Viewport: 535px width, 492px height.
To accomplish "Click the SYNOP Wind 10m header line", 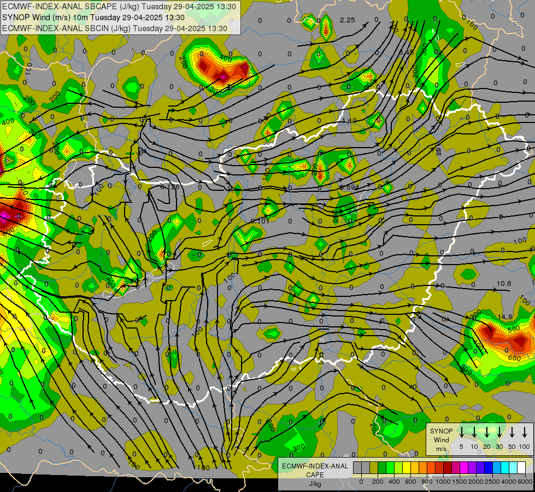I will 93,17.
